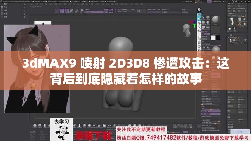The width and height of the screenshot is (251, 141).
Task: Click the lightbulb icon above the vertical toolbar
Action: pyautogui.click(x=199, y=10)
